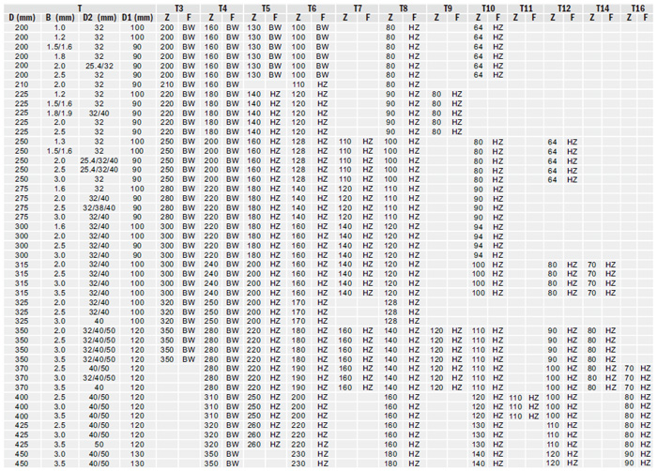Select the D1 (mm) column header
This screenshot has height=471, width=657.
tap(137, 18)
